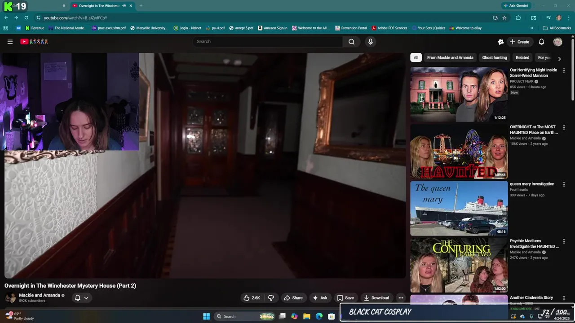
Task: Click the YouTube search magnifier button
Action: (x=351, y=42)
